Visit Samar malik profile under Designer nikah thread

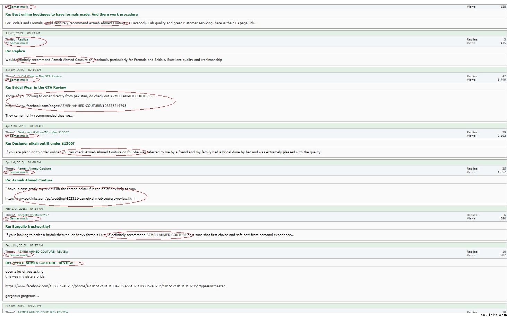(x=19, y=136)
